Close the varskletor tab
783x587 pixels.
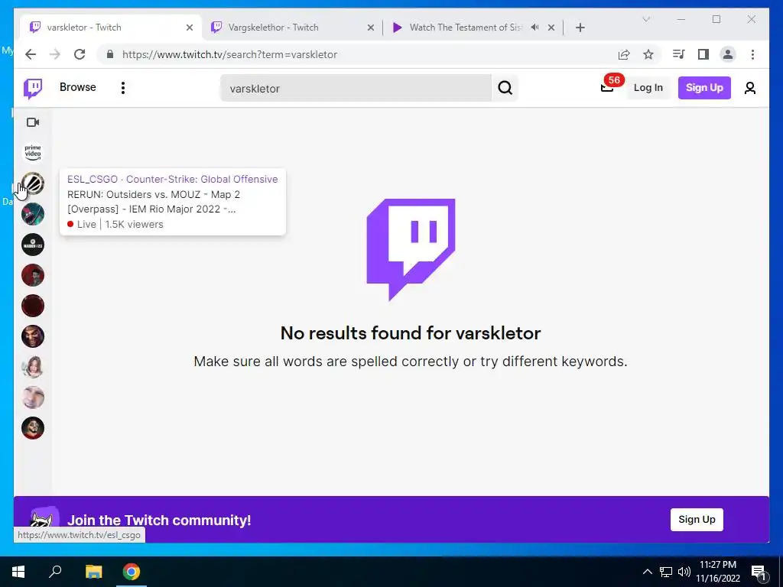pyautogui.click(x=190, y=28)
